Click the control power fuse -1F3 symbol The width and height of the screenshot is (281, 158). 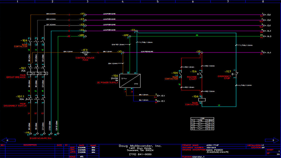[85, 52]
